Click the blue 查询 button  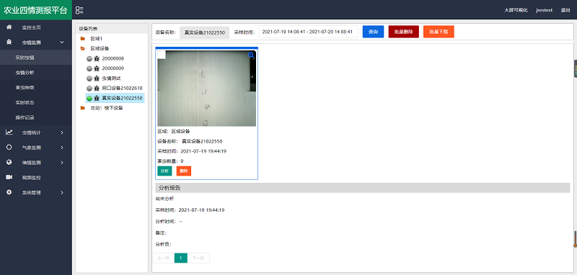(373, 32)
